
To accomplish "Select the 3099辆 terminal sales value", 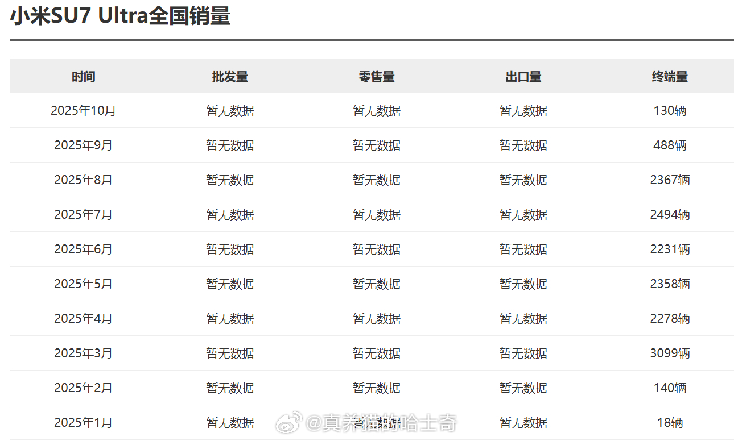I will coord(670,353).
